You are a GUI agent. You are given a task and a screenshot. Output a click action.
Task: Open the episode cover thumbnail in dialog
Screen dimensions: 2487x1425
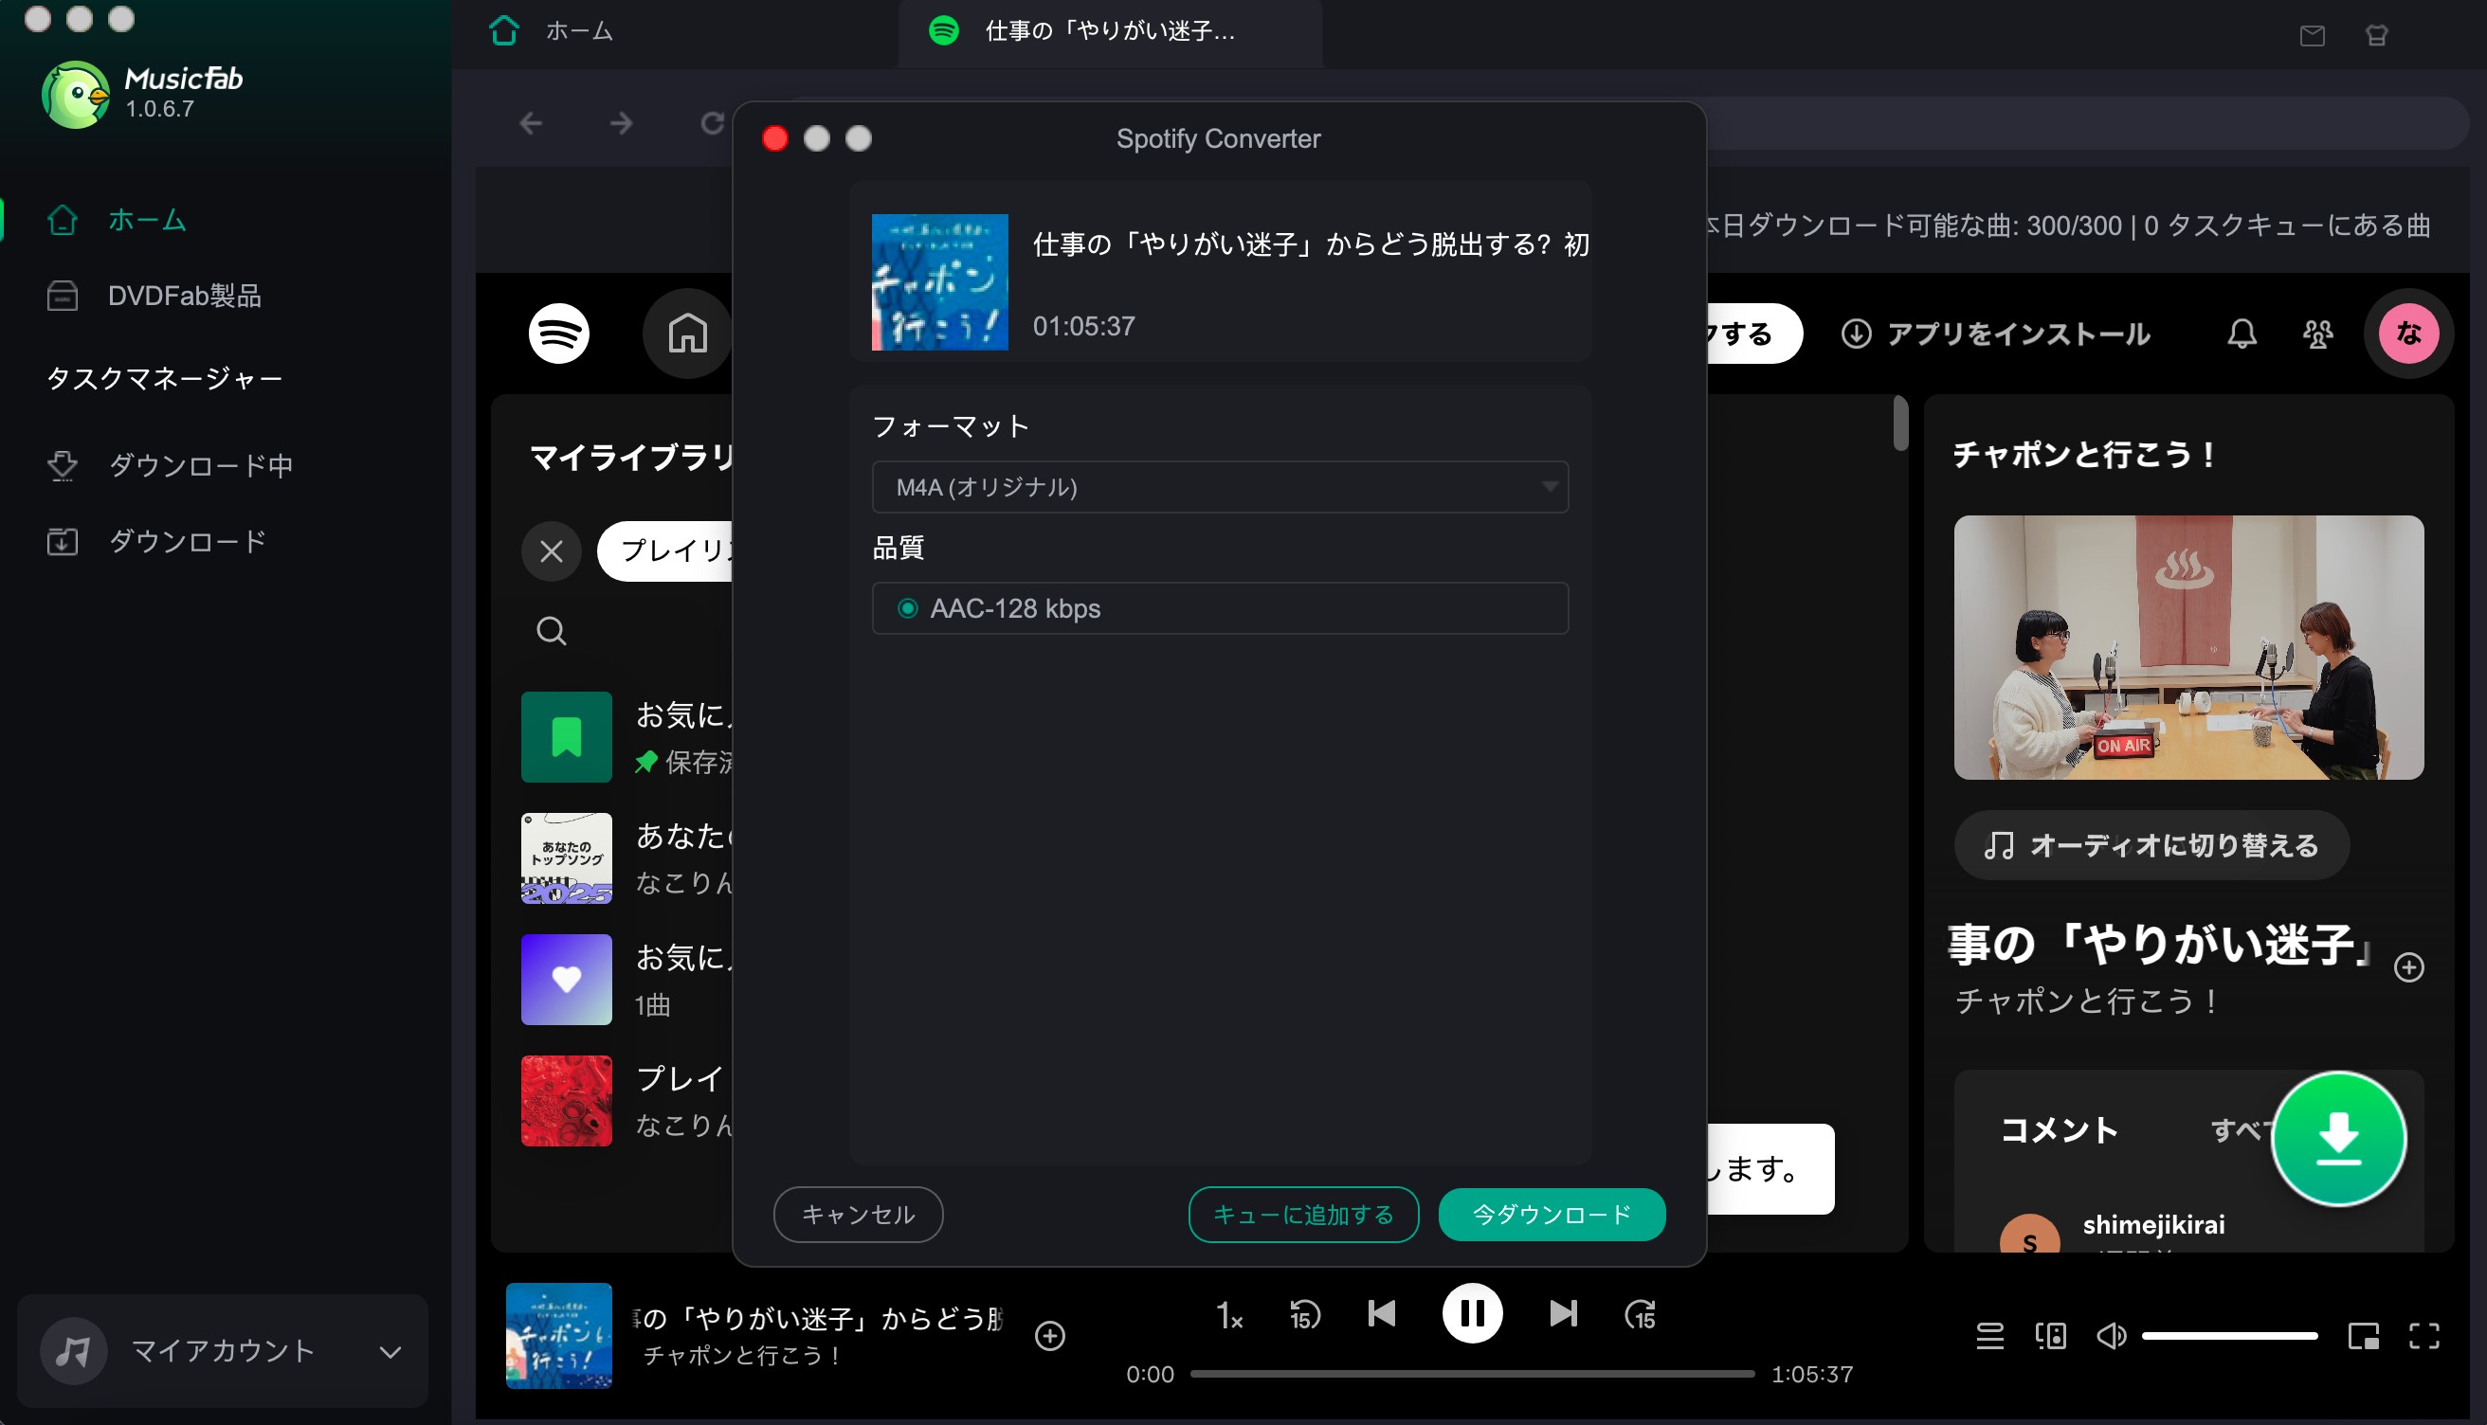[939, 281]
